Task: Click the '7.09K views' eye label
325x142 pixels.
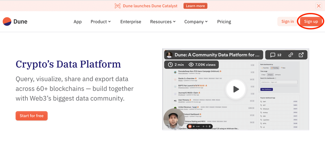Action: pos(202,65)
